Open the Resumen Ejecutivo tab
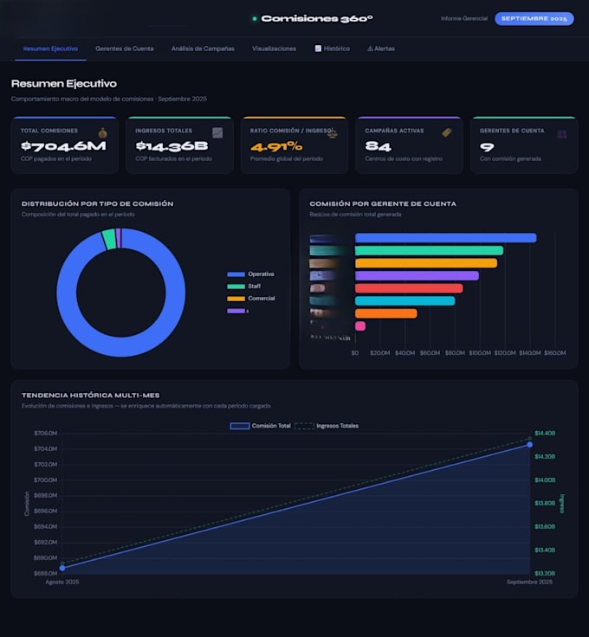 pos(50,48)
